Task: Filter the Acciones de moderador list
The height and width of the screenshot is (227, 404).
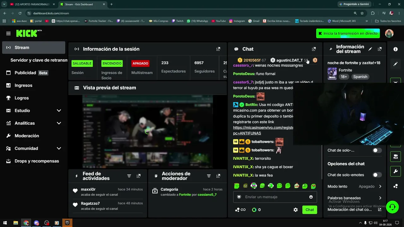Action: point(209,176)
